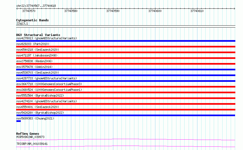Image resolution: width=243 pixels, height=150 pixels.
Task: Select the red bar under esv2758838
Action: pos(126,64)
